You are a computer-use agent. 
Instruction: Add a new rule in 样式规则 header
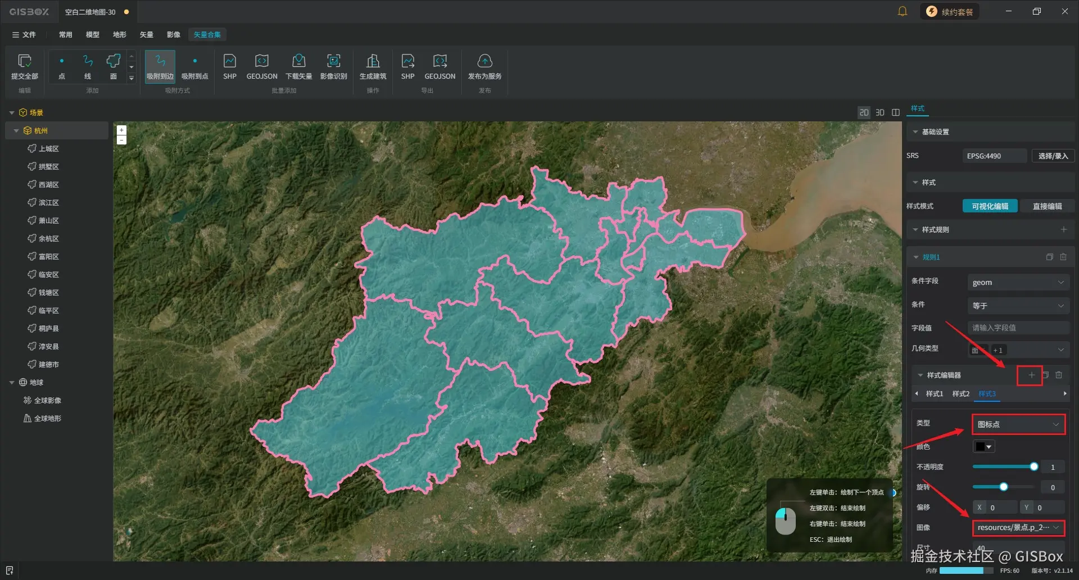[1064, 229]
